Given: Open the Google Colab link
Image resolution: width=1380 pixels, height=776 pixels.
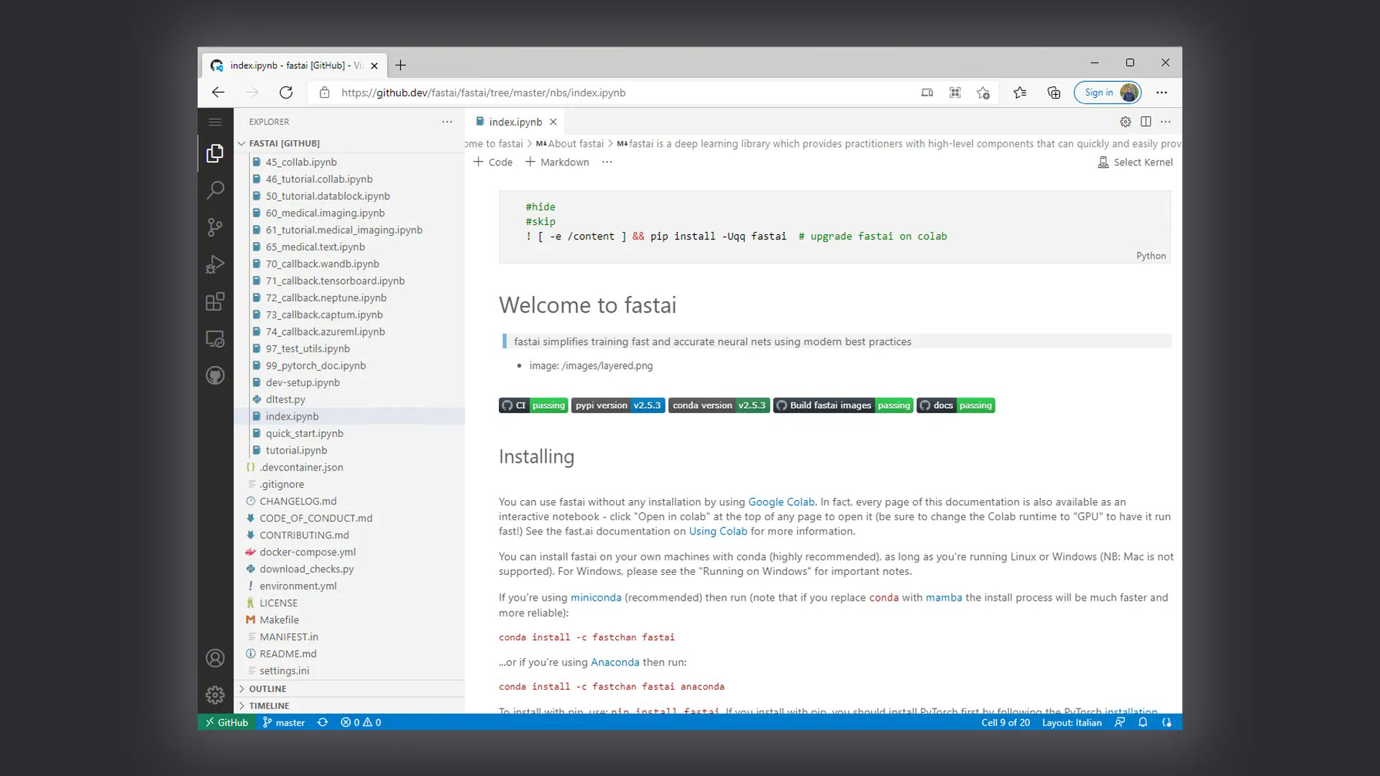Looking at the screenshot, I should point(781,502).
